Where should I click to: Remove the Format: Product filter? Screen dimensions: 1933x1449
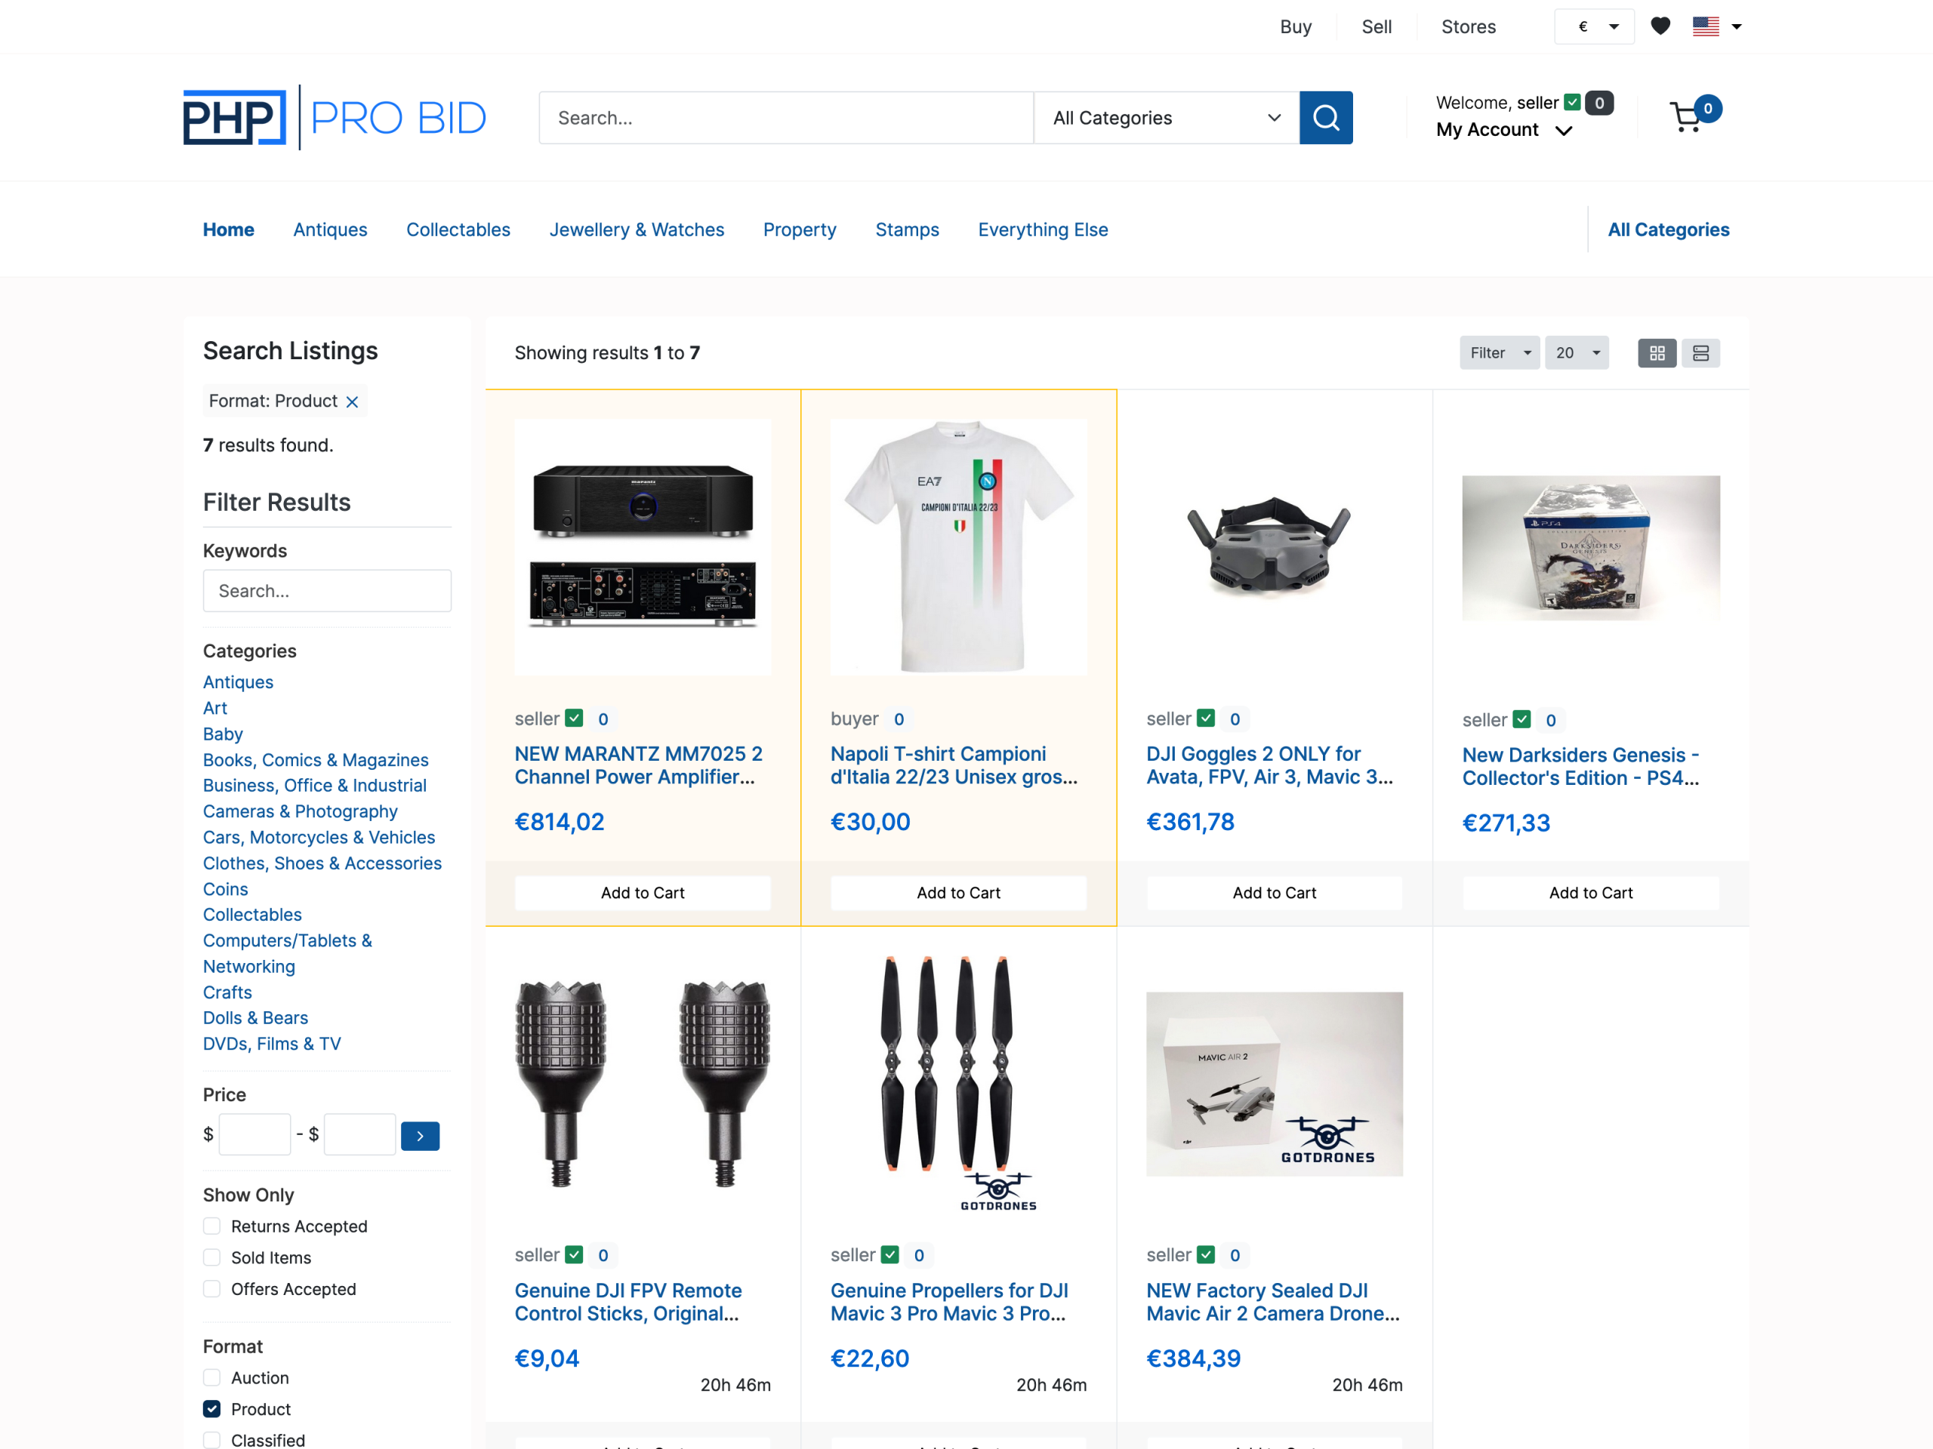tap(352, 401)
